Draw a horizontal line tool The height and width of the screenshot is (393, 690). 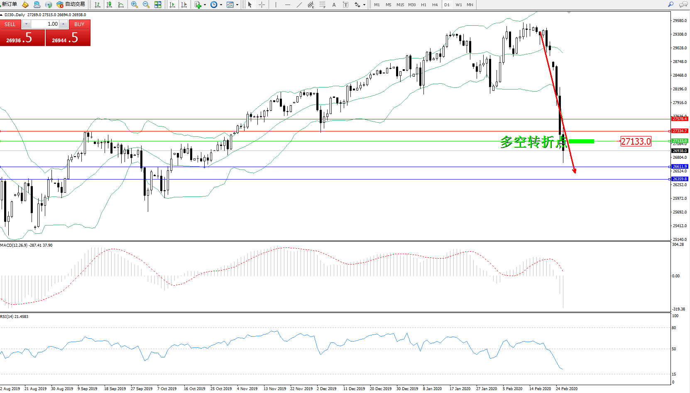click(287, 5)
